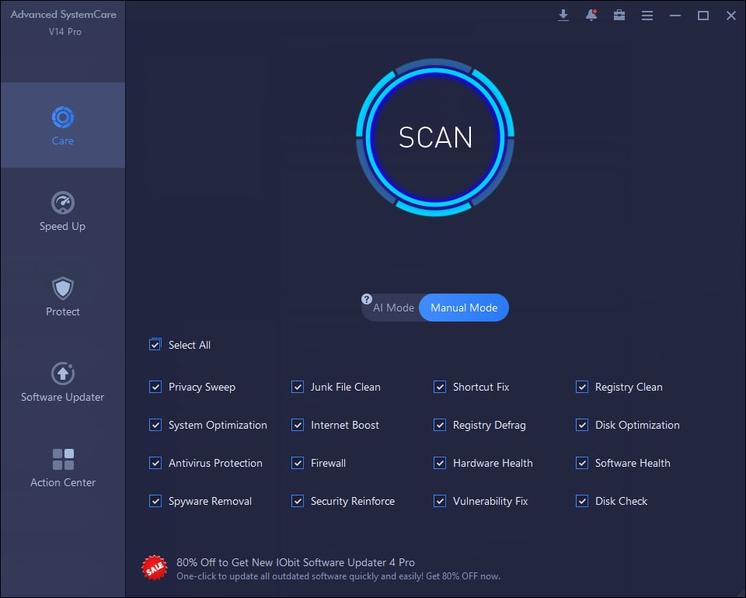The height and width of the screenshot is (598, 746).
Task: Switch to Manual Mode
Action: (x=464, y=308)
